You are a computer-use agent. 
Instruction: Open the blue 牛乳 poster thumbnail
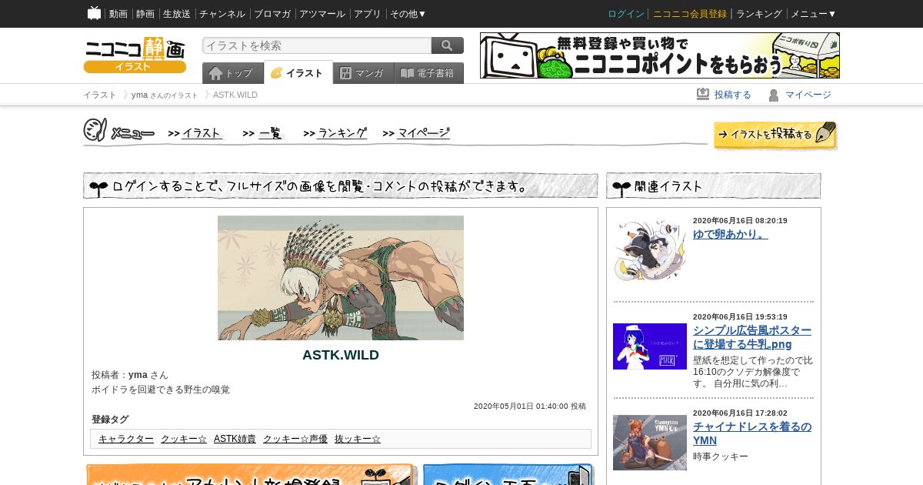650,346
